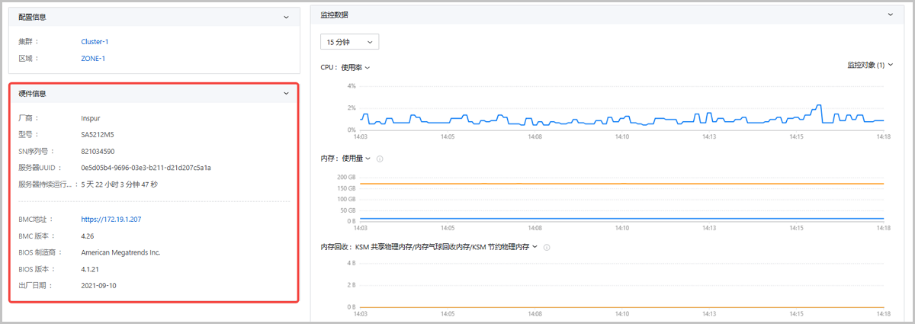Open the 15 分钟 time range dropdown
Screen dimensions: 915x324
click(350, 42)
